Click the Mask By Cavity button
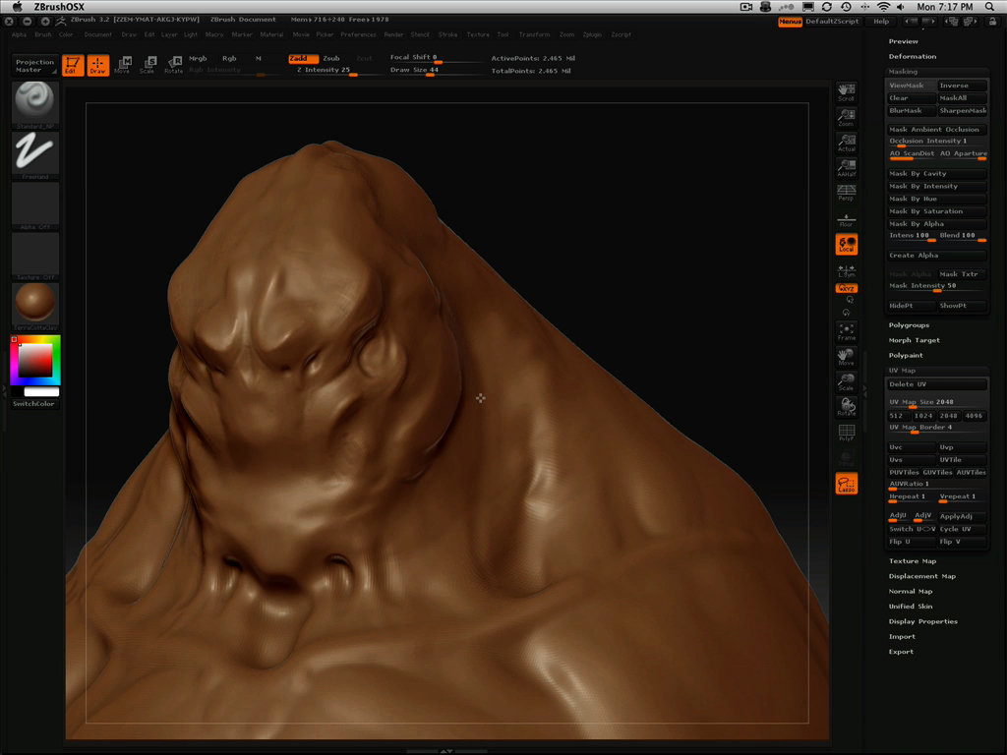 coord(936,174)
